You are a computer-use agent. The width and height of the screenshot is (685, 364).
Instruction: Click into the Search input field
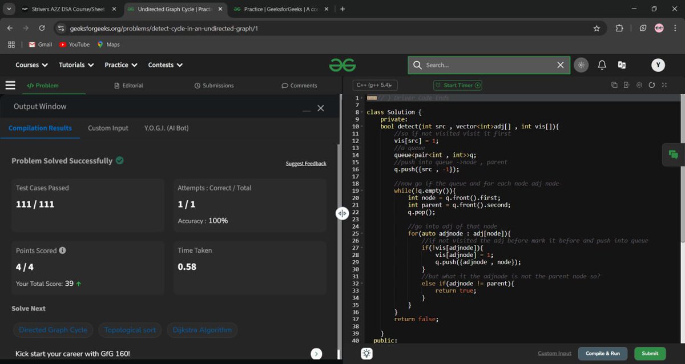tap(488, 65)
